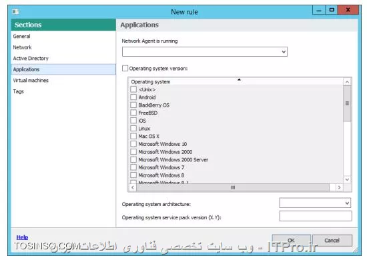
Task: Check the Microsoft Windows 2000 box
Action: tap(133, 152)
